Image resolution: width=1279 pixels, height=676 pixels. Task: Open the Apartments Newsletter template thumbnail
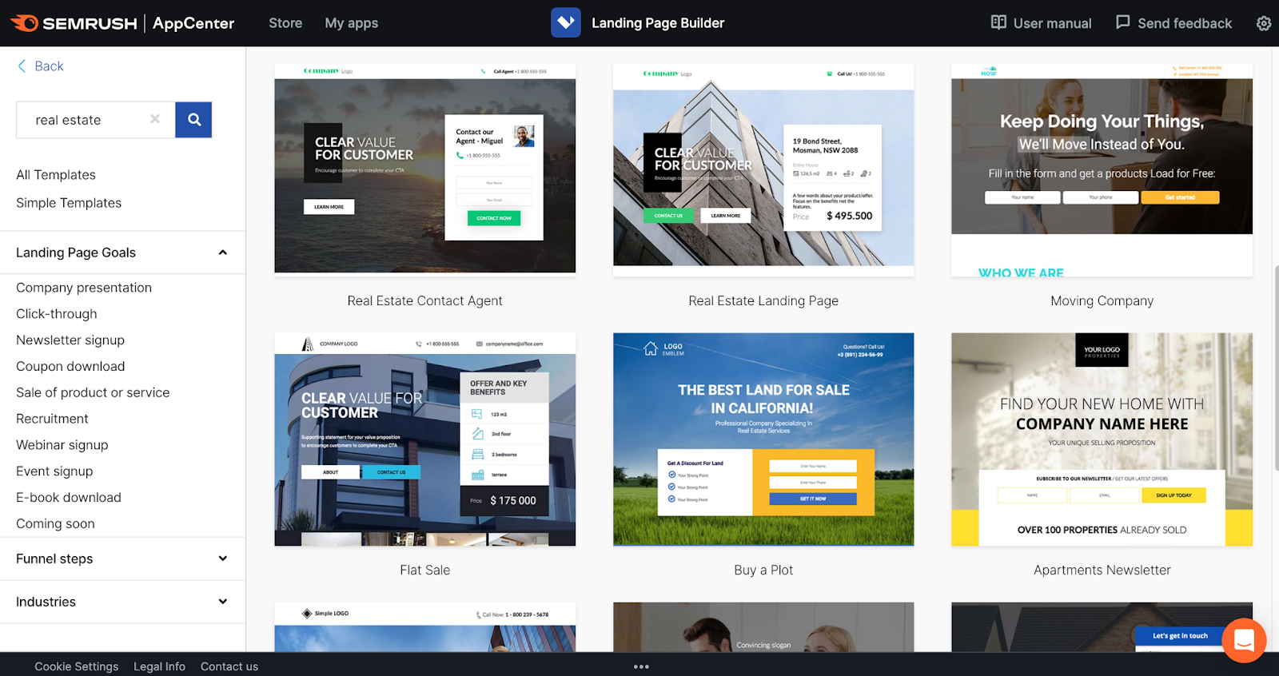point(1102,439)
